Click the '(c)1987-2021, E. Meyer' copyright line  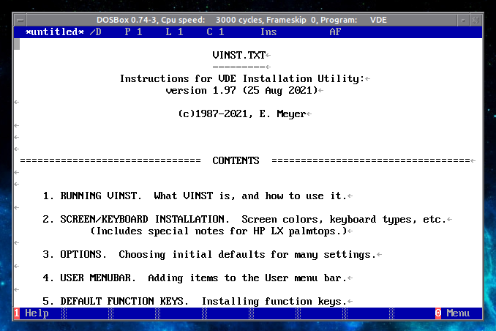pos(242,114)
